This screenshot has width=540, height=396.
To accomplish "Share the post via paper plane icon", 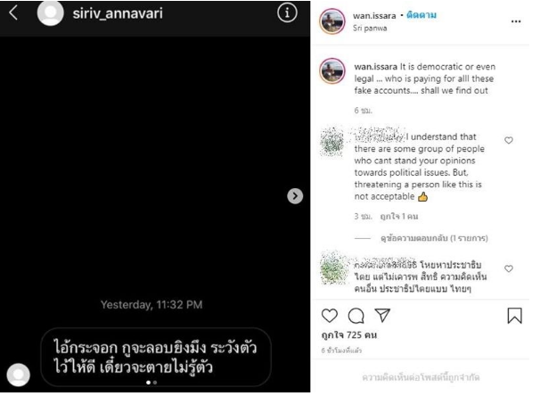I will [382, 315].
